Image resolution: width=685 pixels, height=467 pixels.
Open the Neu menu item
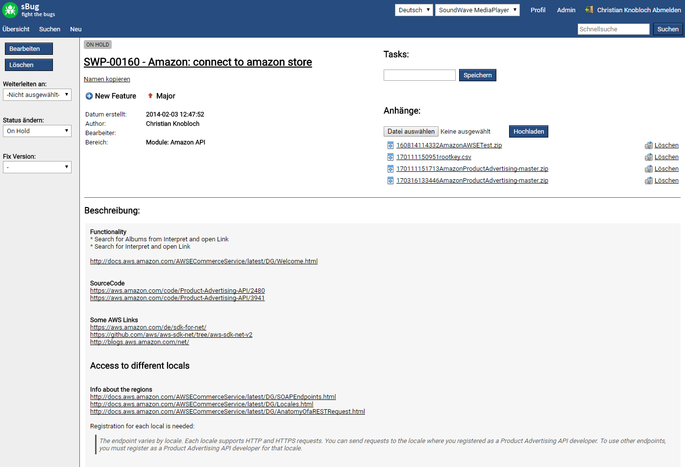click(x=76, y=29)
